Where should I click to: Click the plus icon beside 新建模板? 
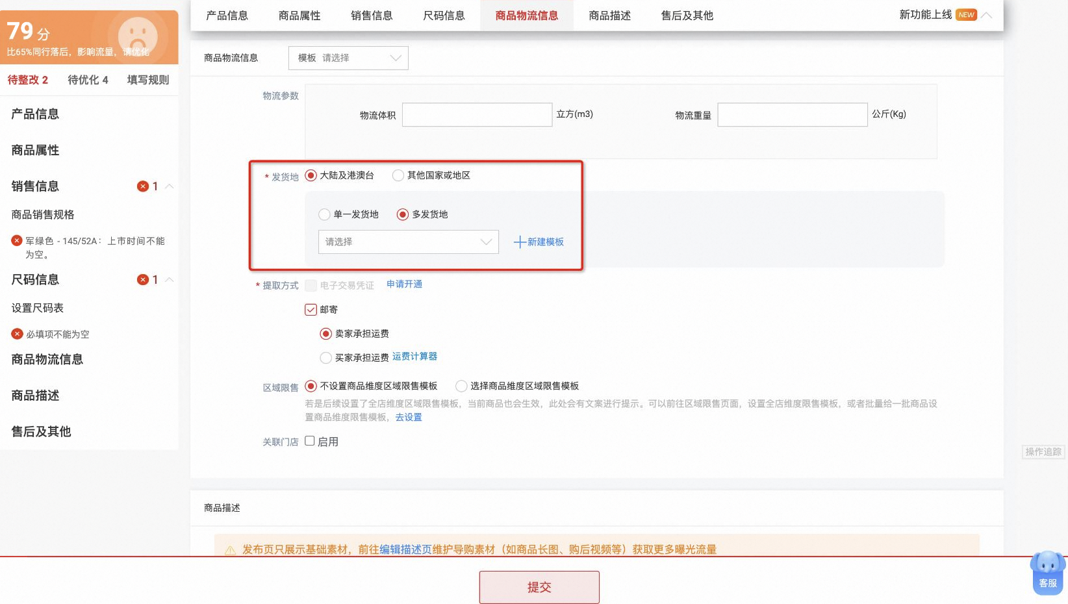[520, 242]
